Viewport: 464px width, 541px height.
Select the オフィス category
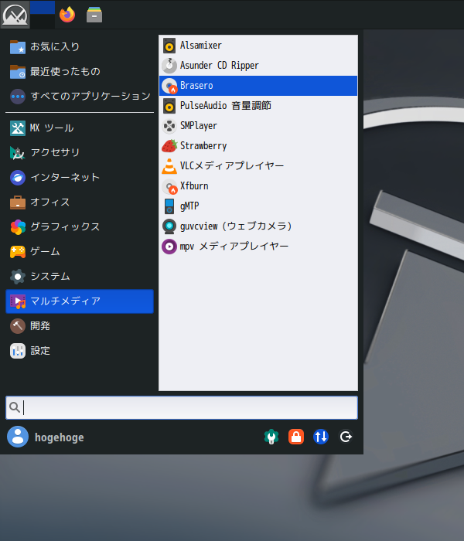click(x=80, y=202)
